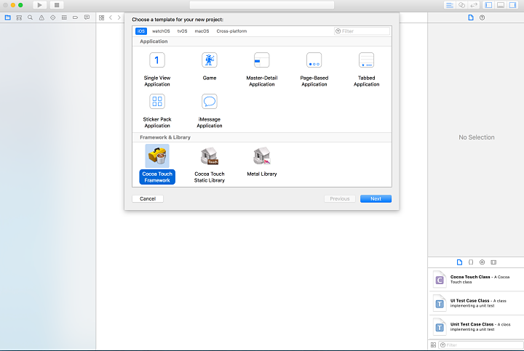Image resolution: width=524 pixels, height=351 pixels.
Task: Switch library to icon grid view
Action: pyautogui.click(x=433, y=345)
